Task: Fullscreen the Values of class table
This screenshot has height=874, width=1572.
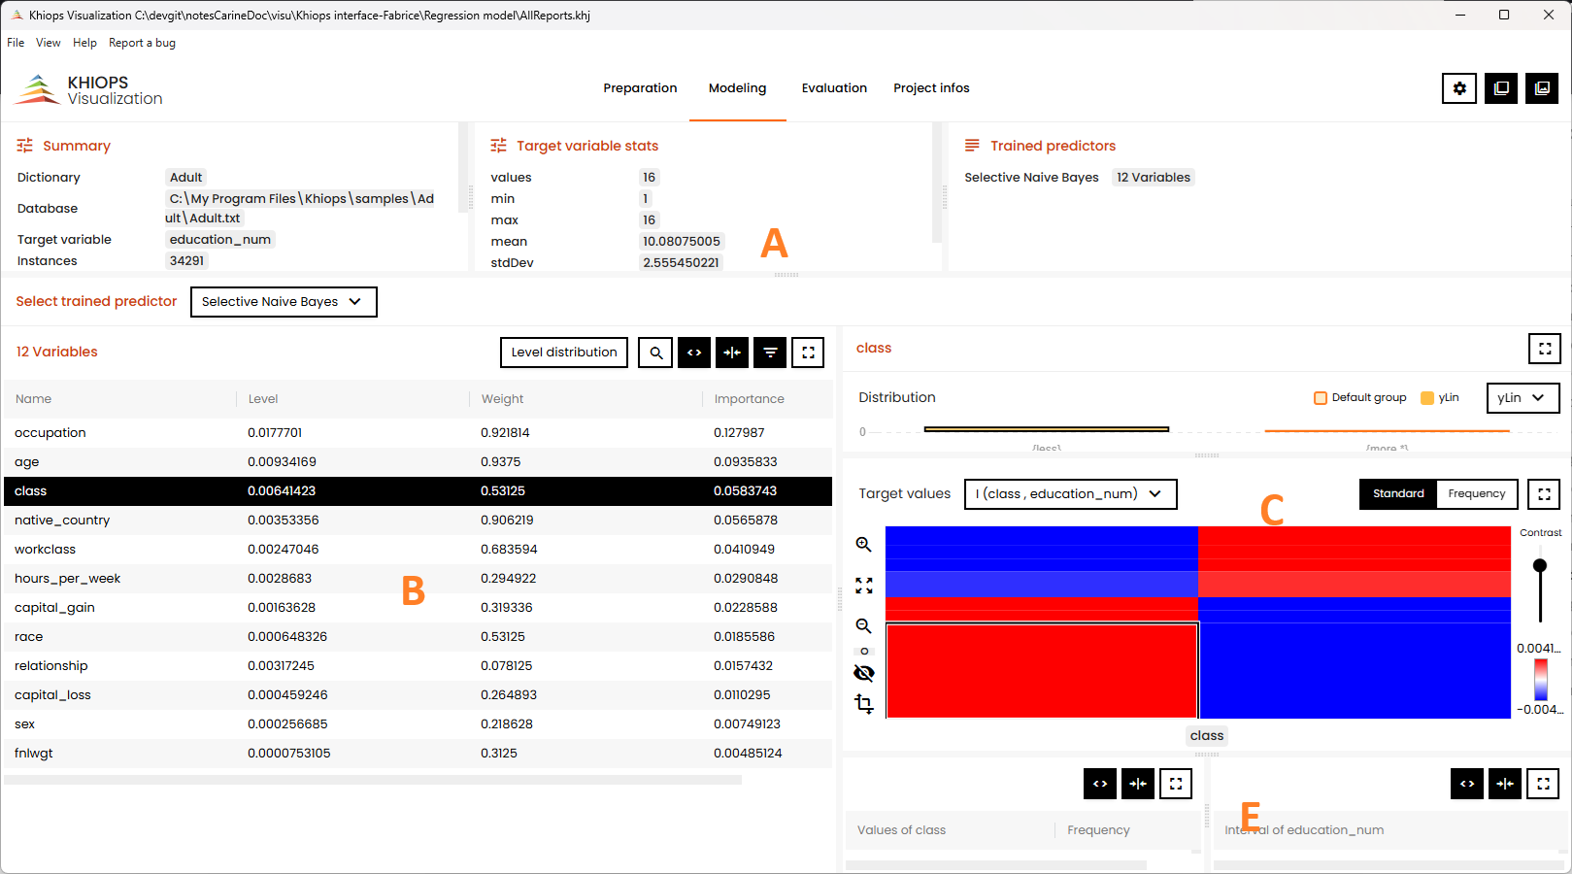Action: click(x=1176, y=784)
